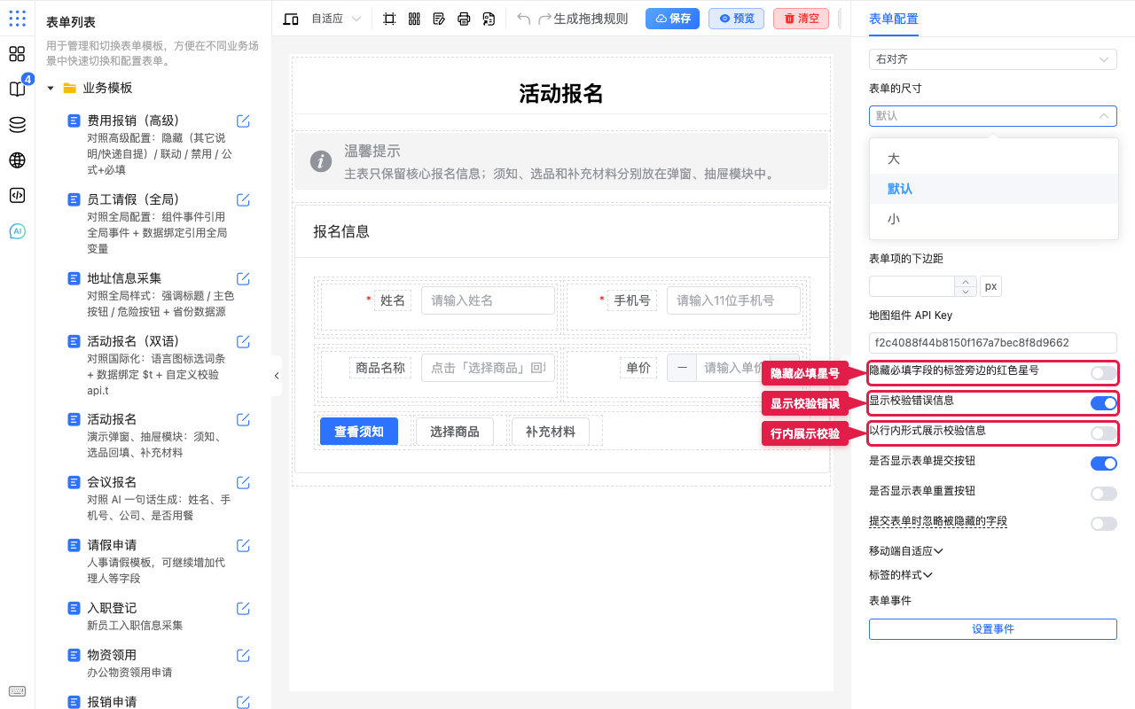The height and width of the screenshot is (709, 1135).
Task: Click the 清空 button
Action: click(x=802, y=19)
